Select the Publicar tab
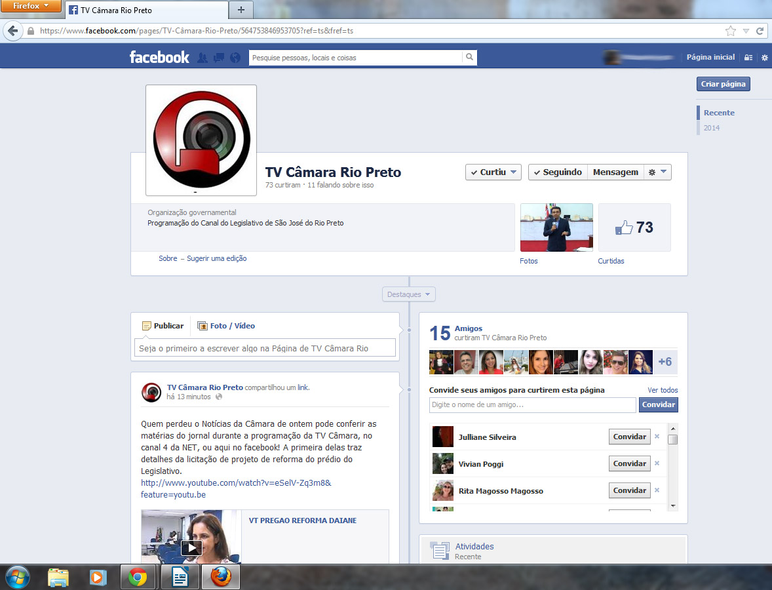Image resolution: width=772 pixels, height=590 pixels. tap(163, 326)
